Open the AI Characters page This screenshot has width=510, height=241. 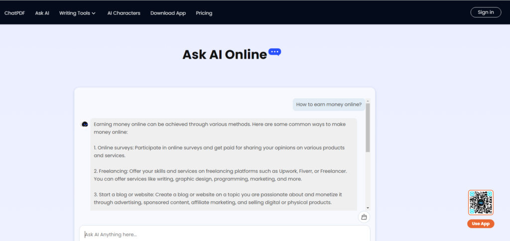(x=124, y=13)
